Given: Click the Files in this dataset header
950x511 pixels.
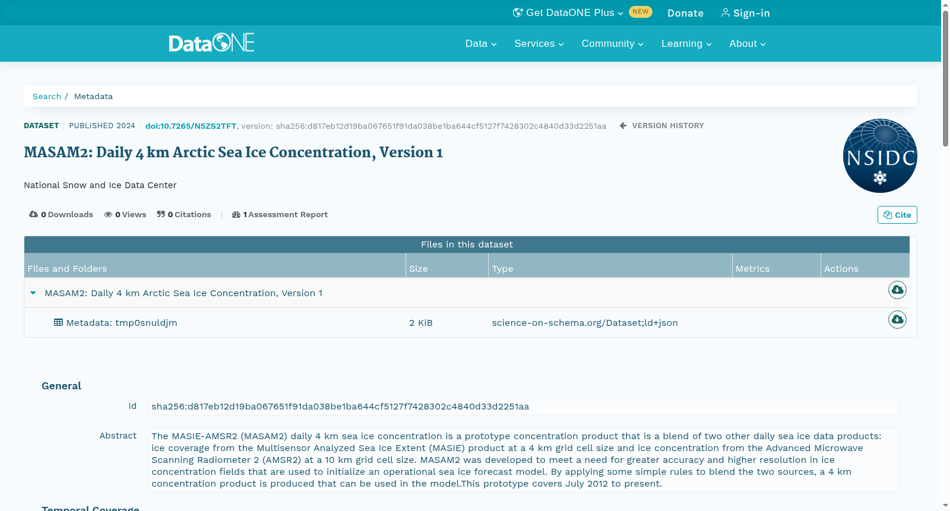Looking at the screenshot, I should 467,245.
